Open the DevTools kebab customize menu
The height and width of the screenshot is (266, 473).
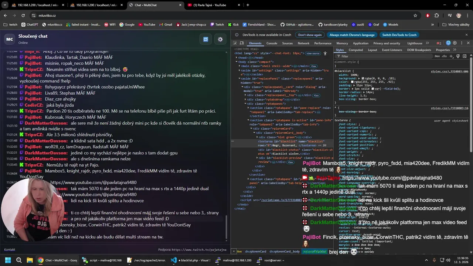pos(461,43)
